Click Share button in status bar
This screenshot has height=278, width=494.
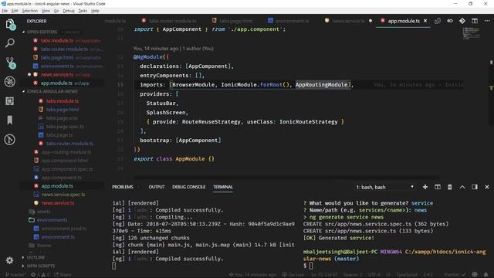[x=63, y=275]
